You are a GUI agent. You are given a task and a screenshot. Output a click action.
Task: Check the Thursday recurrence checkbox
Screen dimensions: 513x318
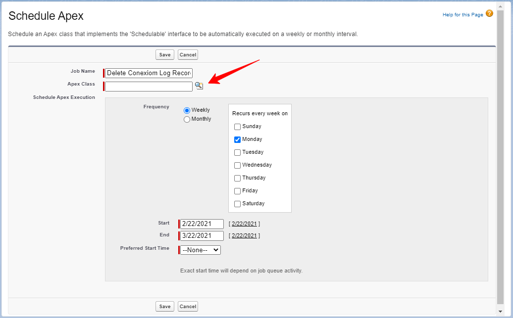coord(237,178)
